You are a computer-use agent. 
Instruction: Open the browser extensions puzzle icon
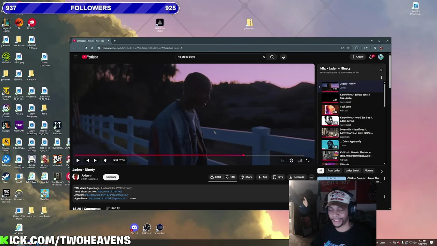357,48
